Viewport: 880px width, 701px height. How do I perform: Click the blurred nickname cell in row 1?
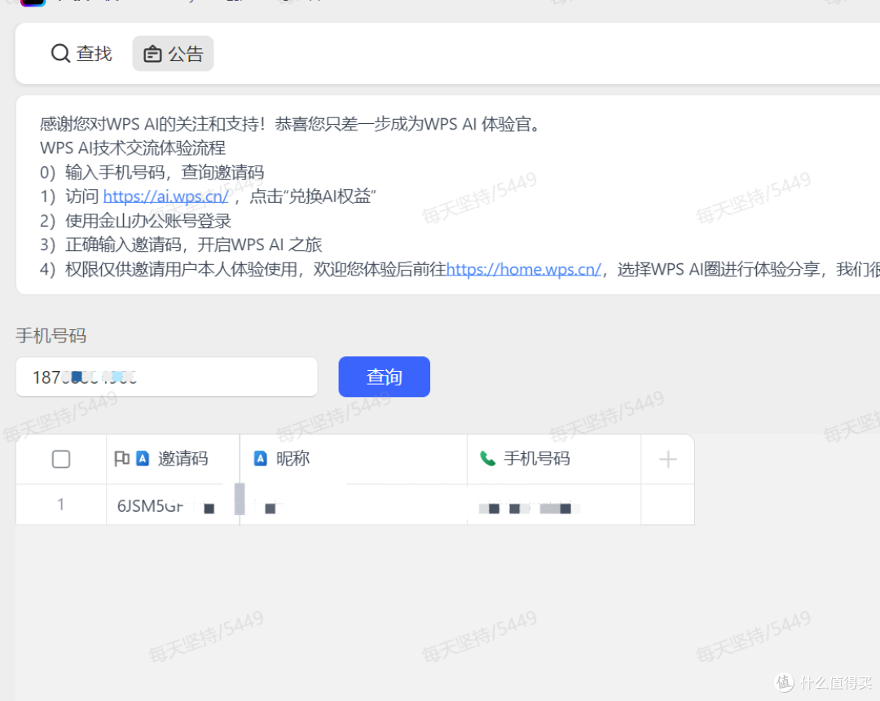point(354,505)
